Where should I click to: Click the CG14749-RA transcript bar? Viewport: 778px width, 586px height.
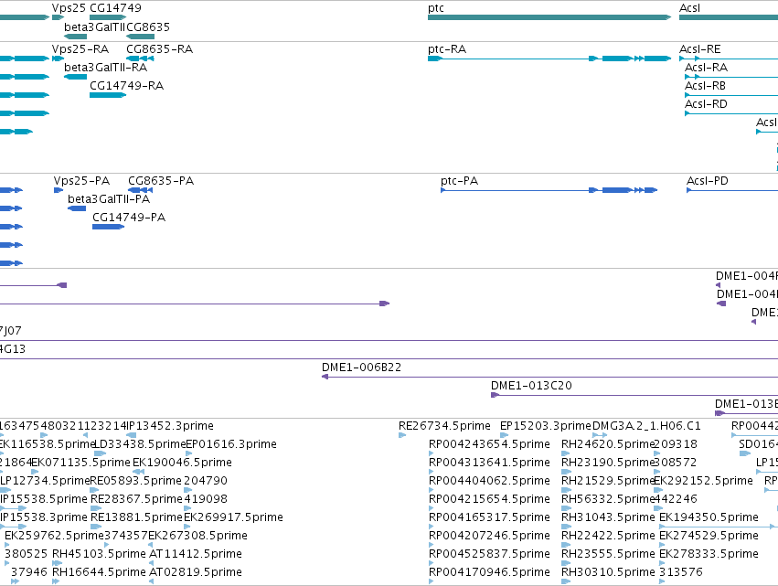(108, 95)
